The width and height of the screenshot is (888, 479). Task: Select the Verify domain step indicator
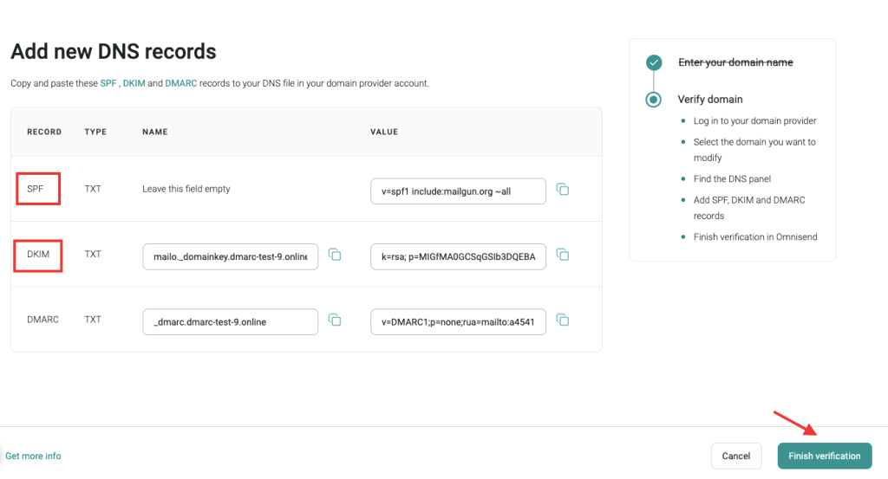tap(654, 100)
